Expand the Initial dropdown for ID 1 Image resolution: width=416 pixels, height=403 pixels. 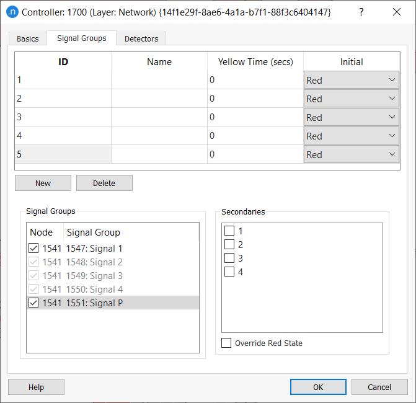(352, 80)
